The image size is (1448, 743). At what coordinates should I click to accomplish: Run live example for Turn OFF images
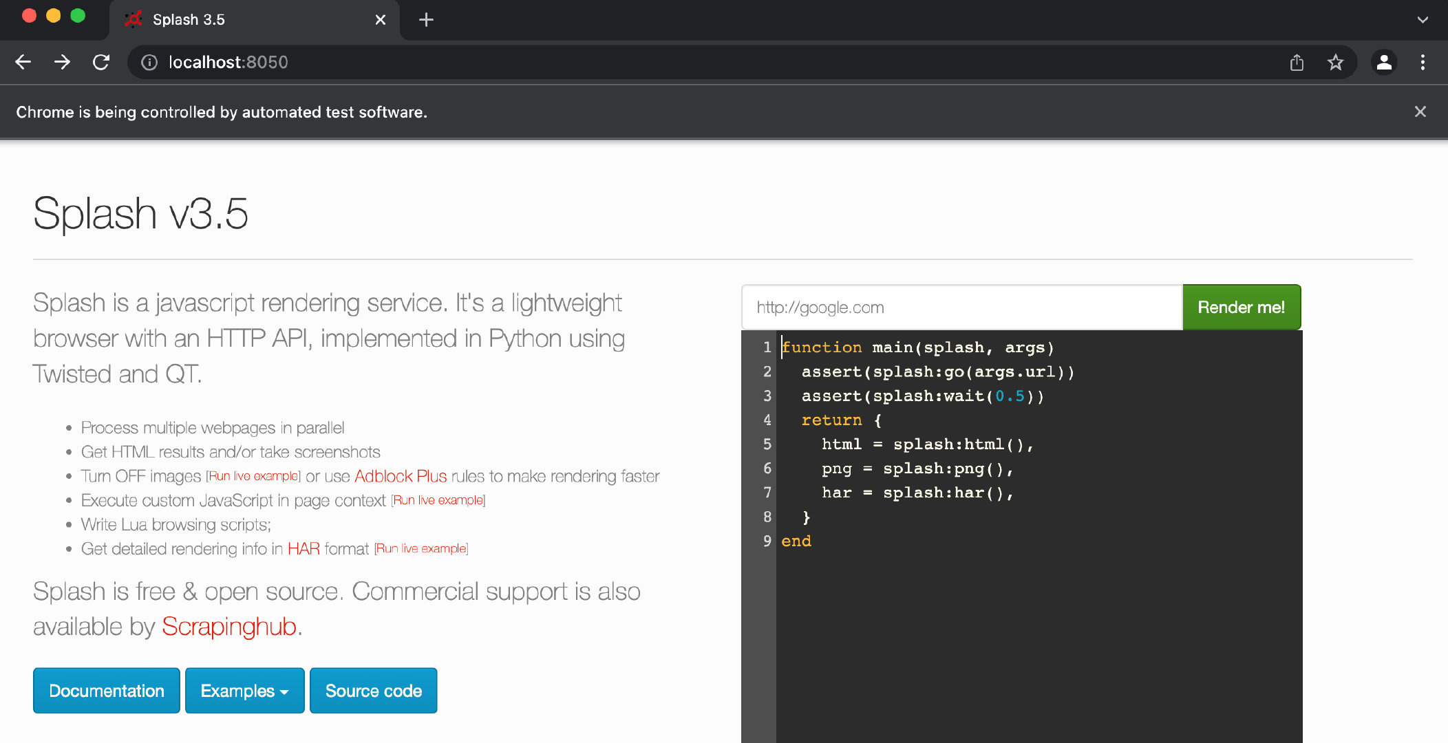253,476
